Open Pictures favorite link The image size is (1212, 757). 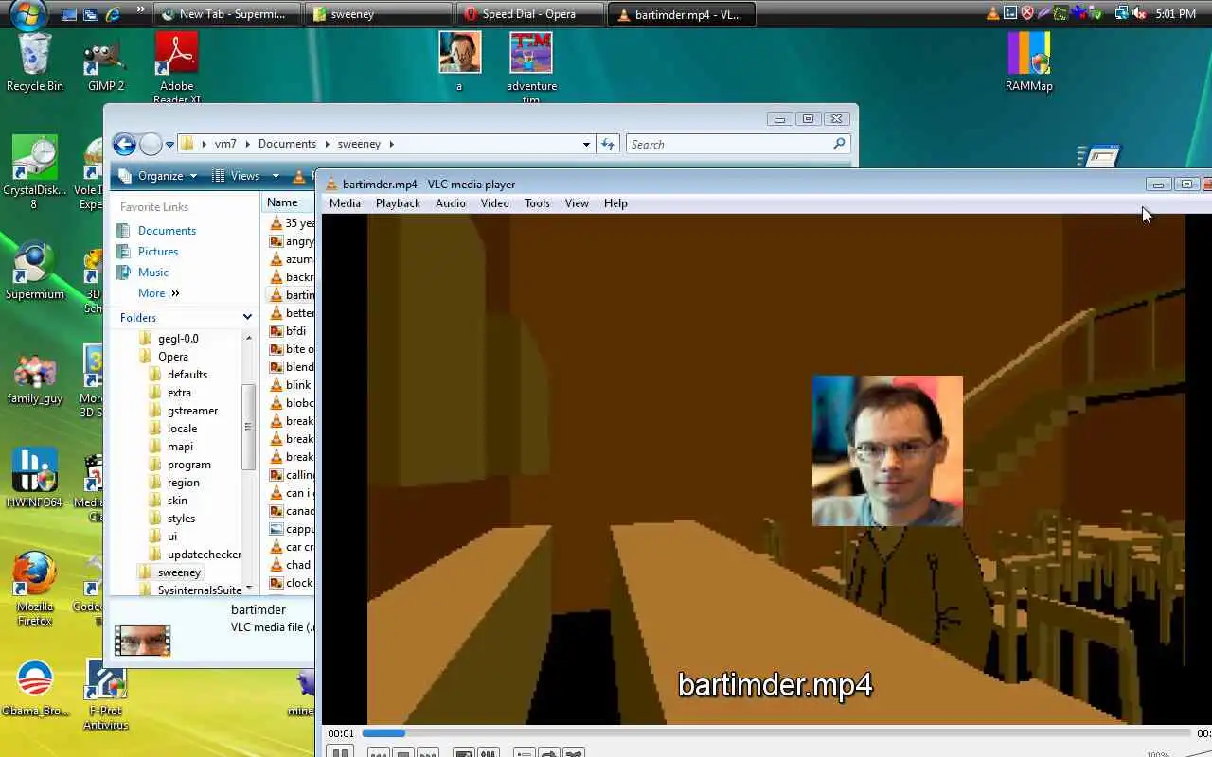[147, 252]
